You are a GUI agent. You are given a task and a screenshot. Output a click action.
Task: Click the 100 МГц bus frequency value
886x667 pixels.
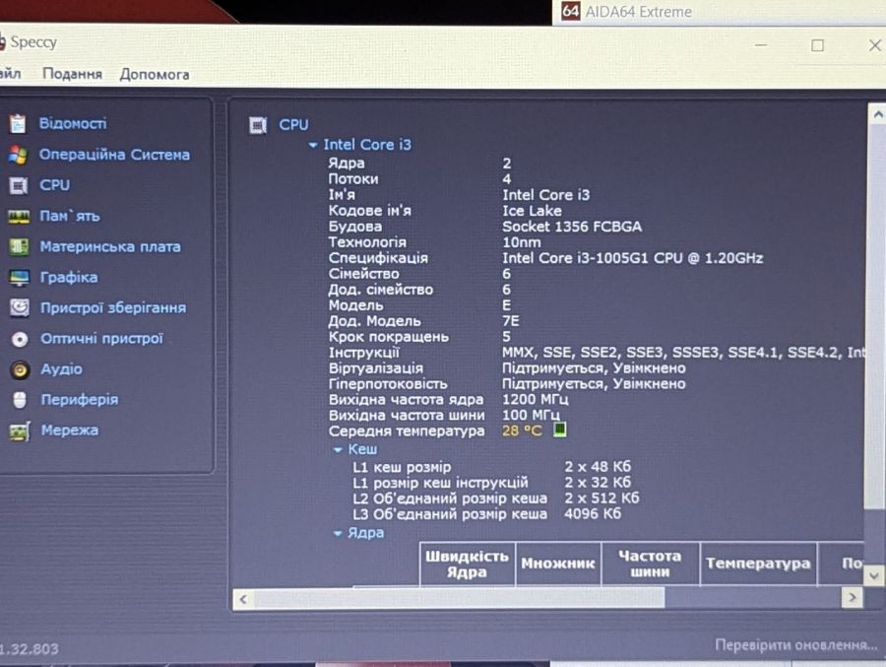click(531, 415)
